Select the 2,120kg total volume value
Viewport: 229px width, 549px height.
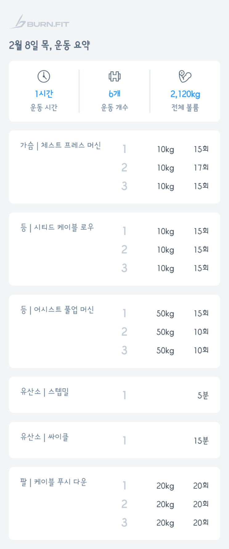point(185,94)
